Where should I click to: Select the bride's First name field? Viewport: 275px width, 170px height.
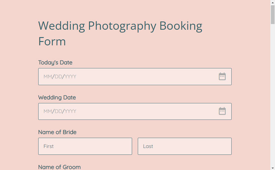pyautogui.click(x=85, y=146)
